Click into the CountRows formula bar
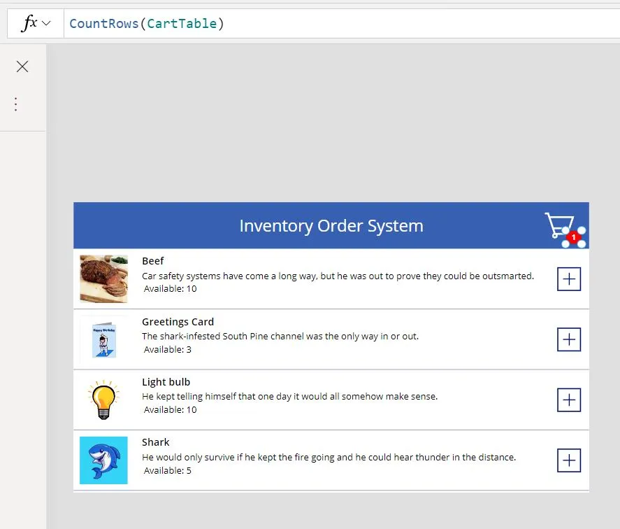This screenshot has height=529, width=620. point(336,24)
